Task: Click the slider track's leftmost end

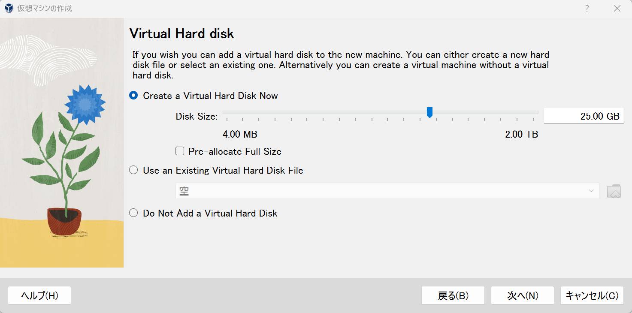Action: [224, 112]
